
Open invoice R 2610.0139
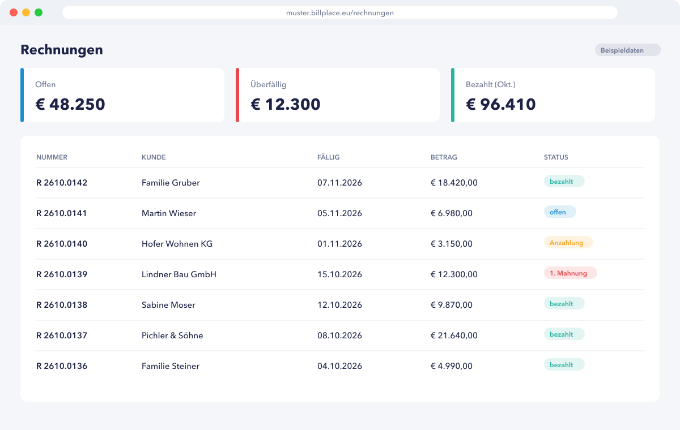pos(62,274)
